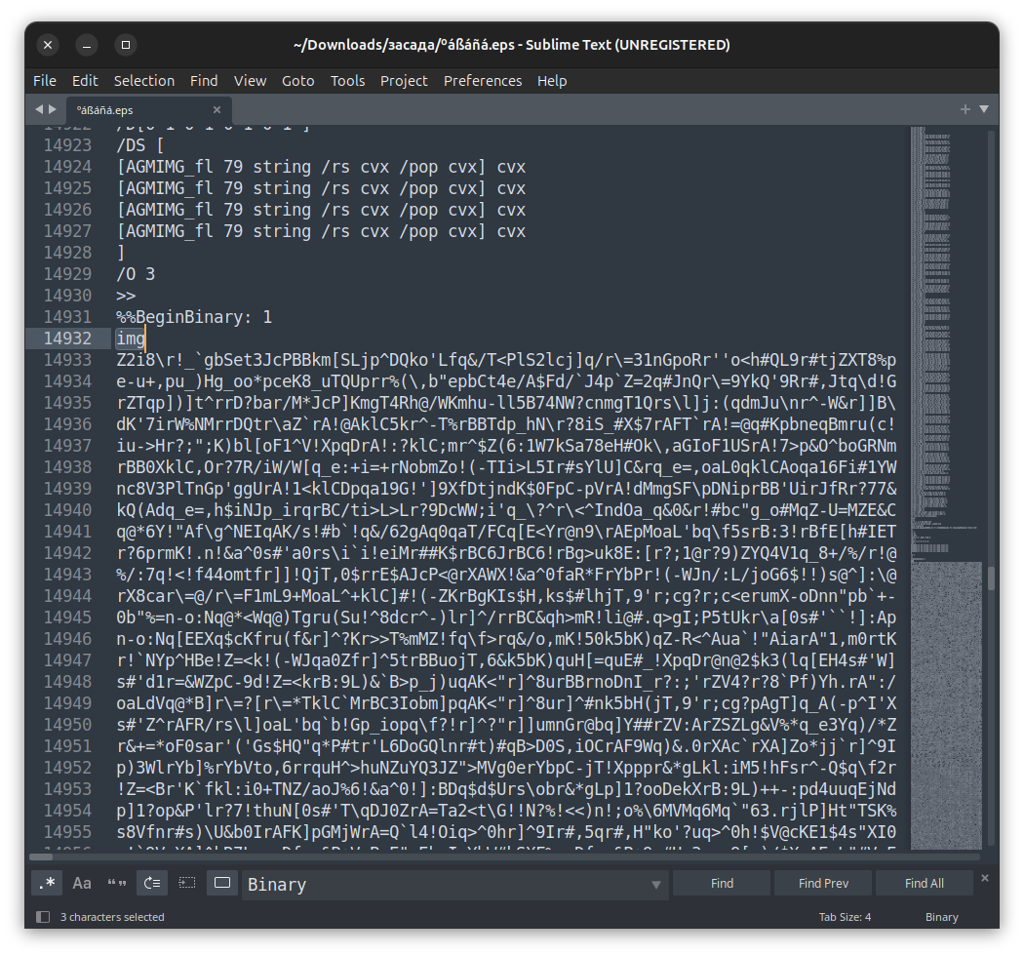1024x956 pixels.
Task: Click the Find All button
Action: (925, 884)
